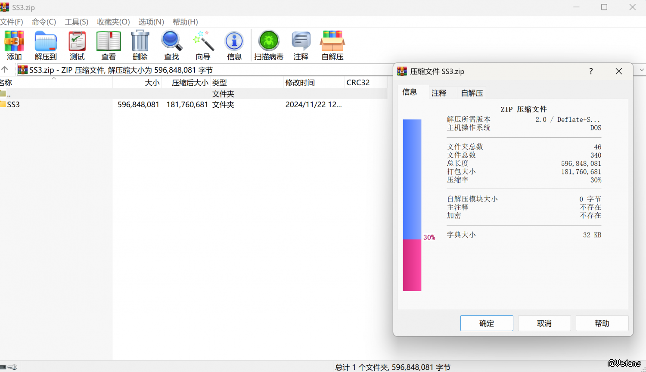Click the 注释 (Comment) toolbar icon
Viewport: 646px width, 372px height.
(301, 45)
